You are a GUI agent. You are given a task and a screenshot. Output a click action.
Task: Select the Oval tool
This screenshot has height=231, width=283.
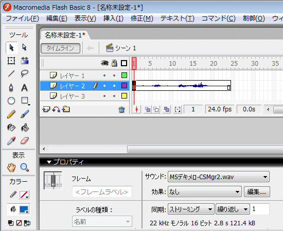click(x=11, y=101)
